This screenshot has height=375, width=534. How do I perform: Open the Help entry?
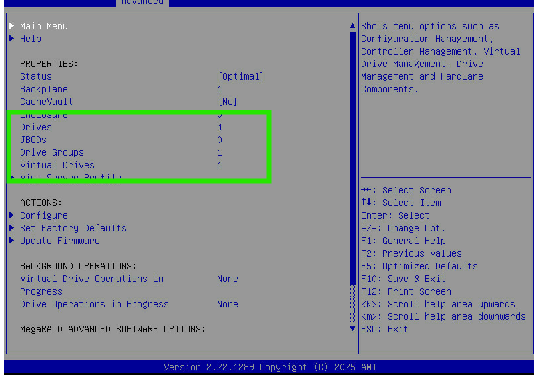[x=31, y=39]
